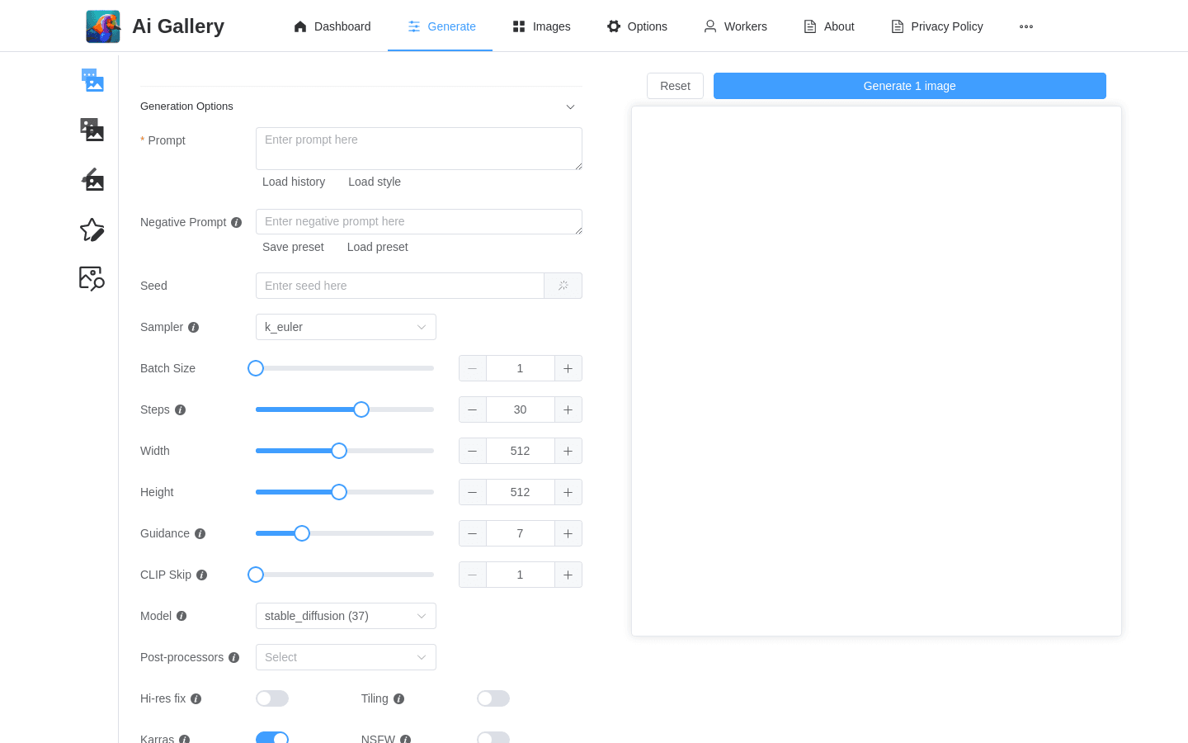Go to the Dashboard tab
This screenshot has width=1188, height=743.
pyautogui.click(x=332, y=26)
